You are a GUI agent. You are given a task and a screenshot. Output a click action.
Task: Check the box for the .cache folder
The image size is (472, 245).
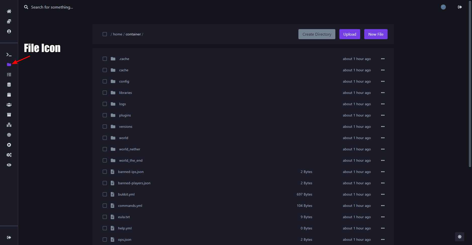pos(105,59)
